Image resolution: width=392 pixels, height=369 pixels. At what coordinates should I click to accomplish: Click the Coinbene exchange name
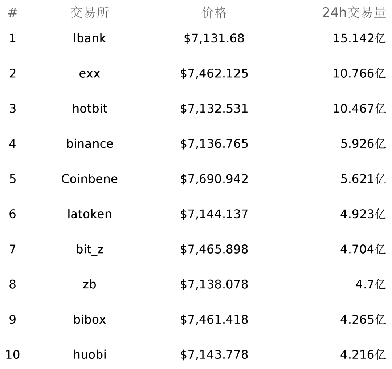90,179
